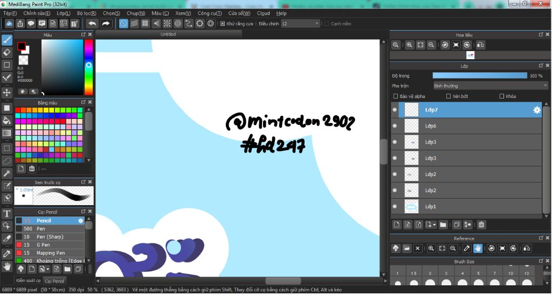Select the Brush tool in the left toolbar
Image resolution: width=552 pixels, height=295 pixels.
coord(6,40)
